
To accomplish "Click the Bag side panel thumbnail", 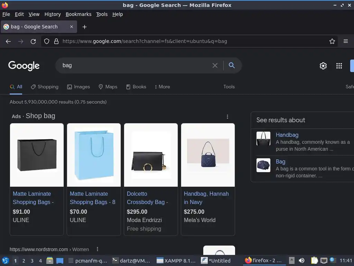I will point(263,165).
